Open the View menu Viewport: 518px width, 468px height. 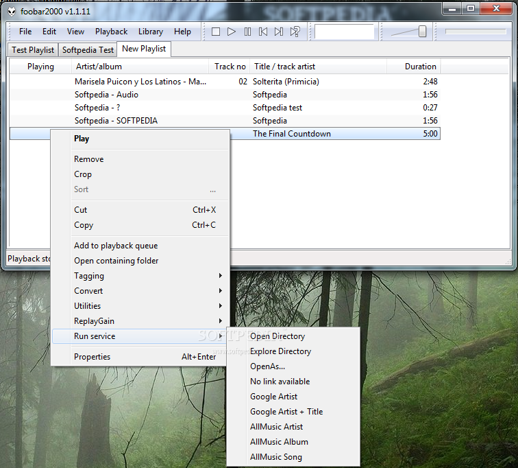point(75,32)
